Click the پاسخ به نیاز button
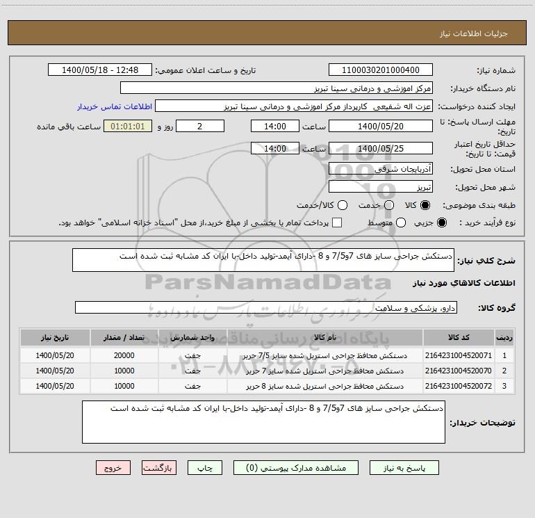Viewport: 535px width, 518px height. point(404,468)
